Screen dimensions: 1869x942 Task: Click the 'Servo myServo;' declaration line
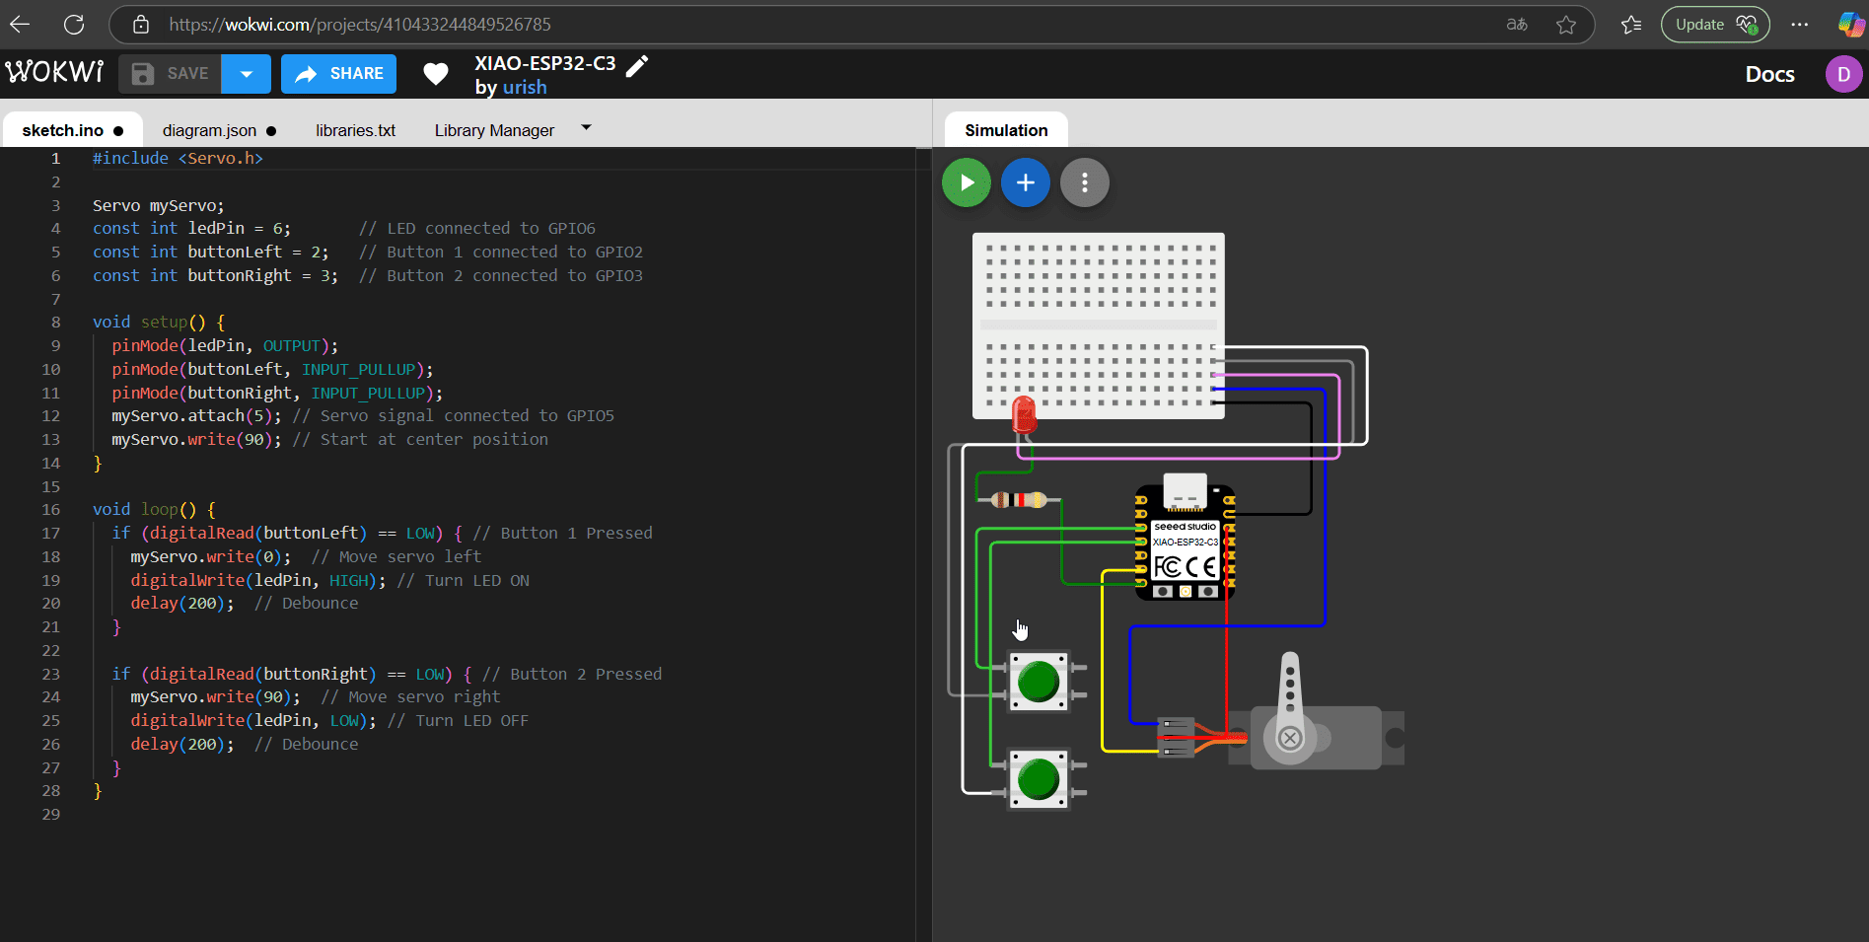pos(158,205)
